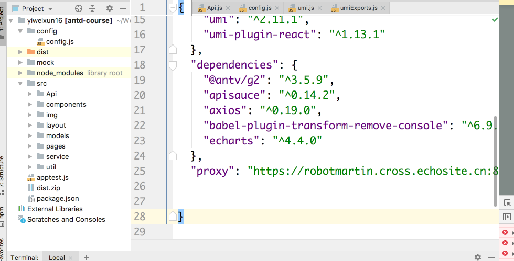Fold the block ending at line 24
The height and width of the screenshot is (261, 514).
point(173,156)
